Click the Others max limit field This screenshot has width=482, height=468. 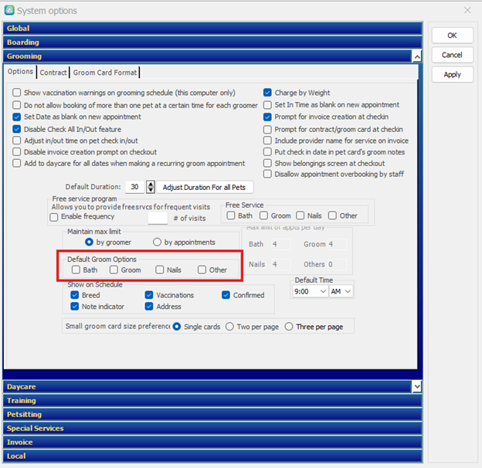pos(337,264)
